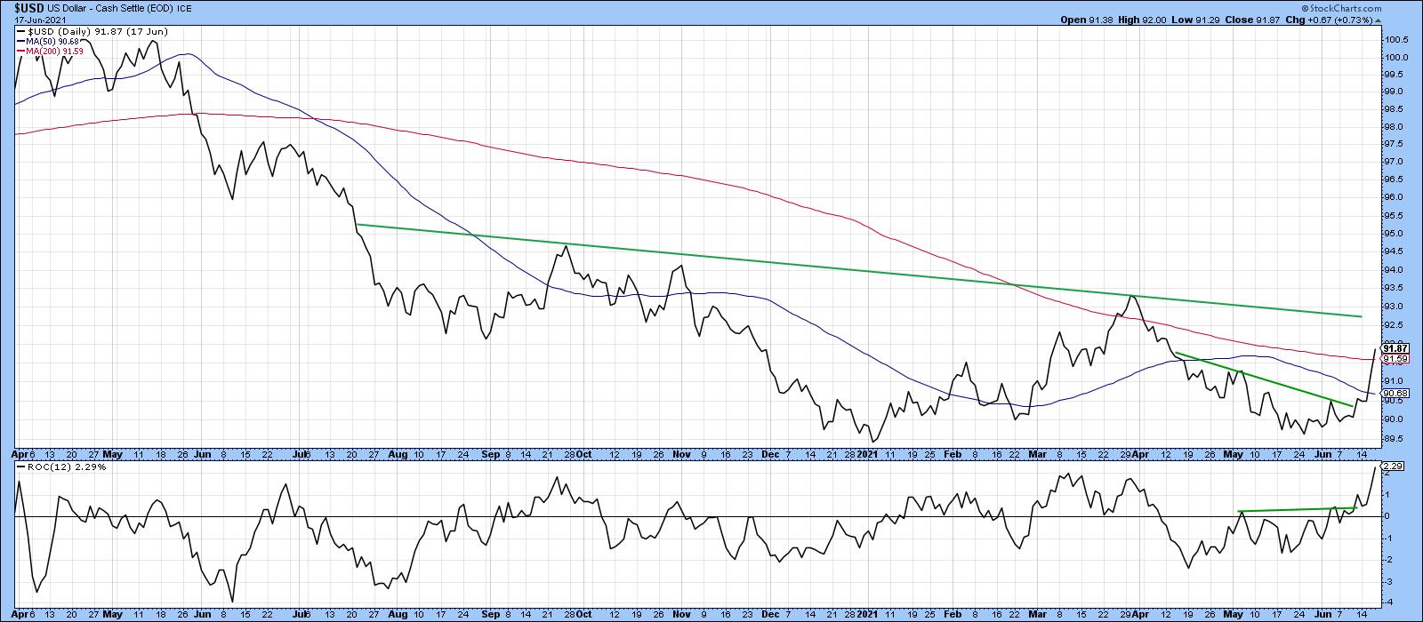Click the 91.87 last price tag
The height and width of the screenshot is (622, 1423).
pyautogui.click(x=1394, y=348)
